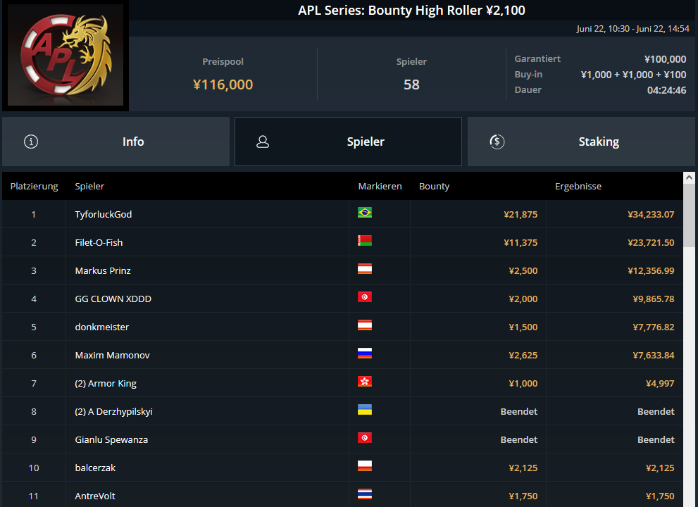
Task: Click the info circle icon
Action: click(x=31, y=142)
